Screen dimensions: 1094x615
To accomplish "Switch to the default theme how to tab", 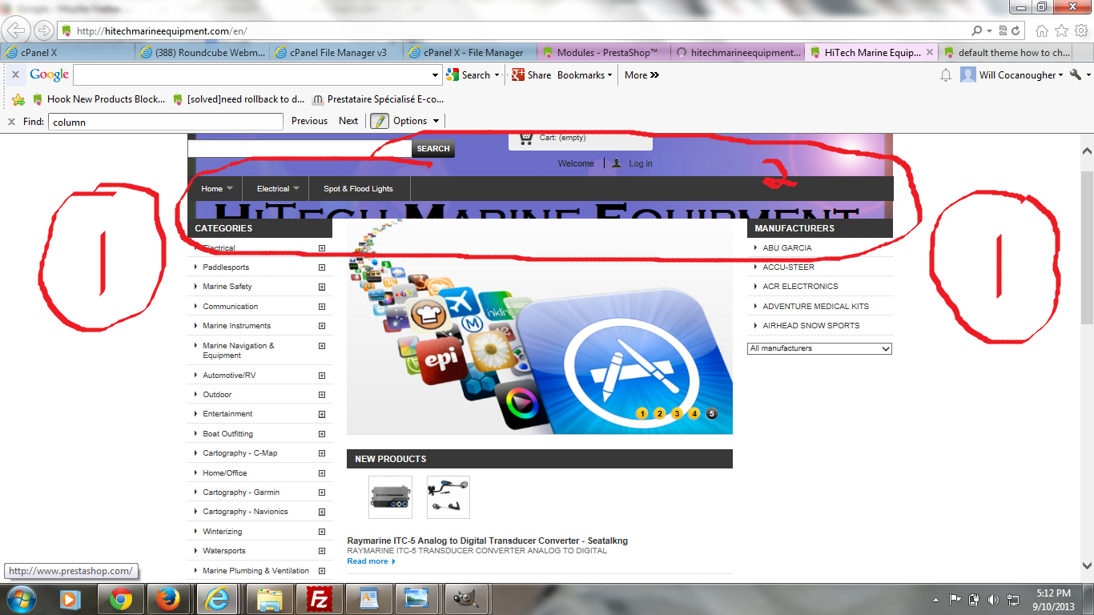I will pyautogui.click(x=1007, y=52).
